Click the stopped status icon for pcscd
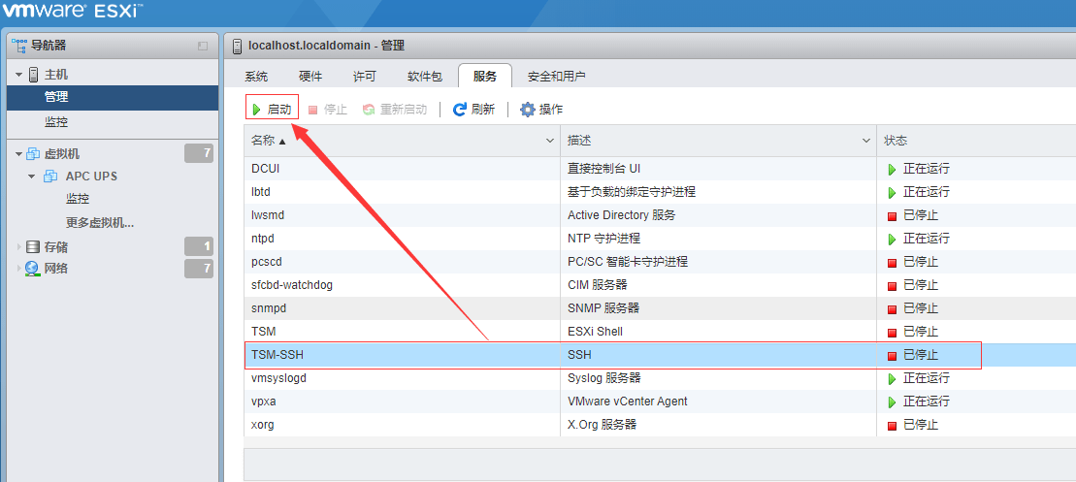 tap(892, 263)
